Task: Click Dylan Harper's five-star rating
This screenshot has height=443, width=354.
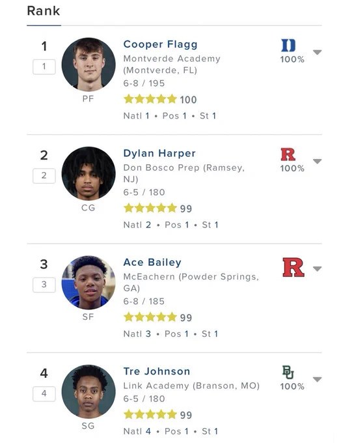Action: (150, 208)
